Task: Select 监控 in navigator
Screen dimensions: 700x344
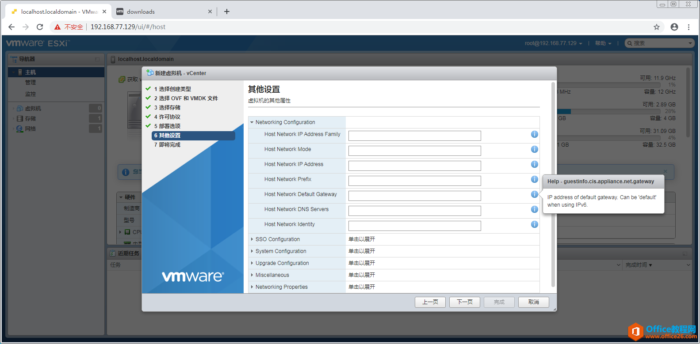Action: tap(31, 94)
